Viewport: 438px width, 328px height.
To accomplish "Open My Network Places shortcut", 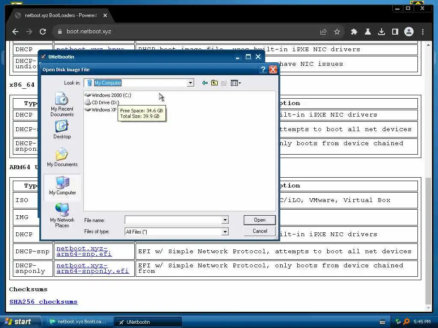I will [x=62, y=215].
